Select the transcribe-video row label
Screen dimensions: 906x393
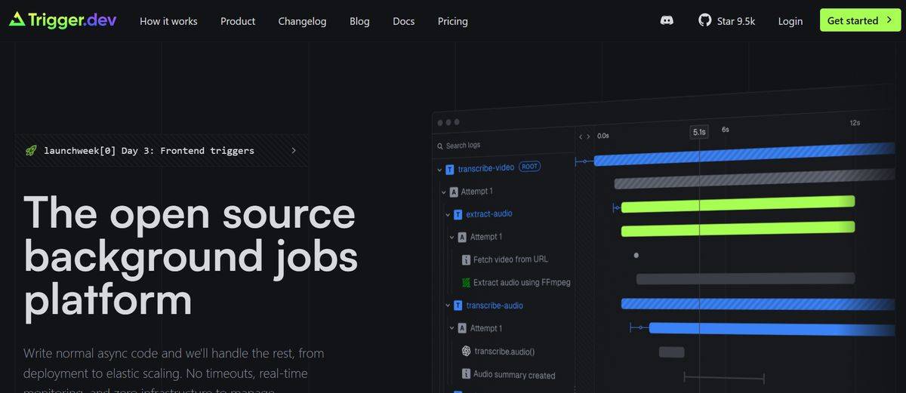click(x=485, y=169)
